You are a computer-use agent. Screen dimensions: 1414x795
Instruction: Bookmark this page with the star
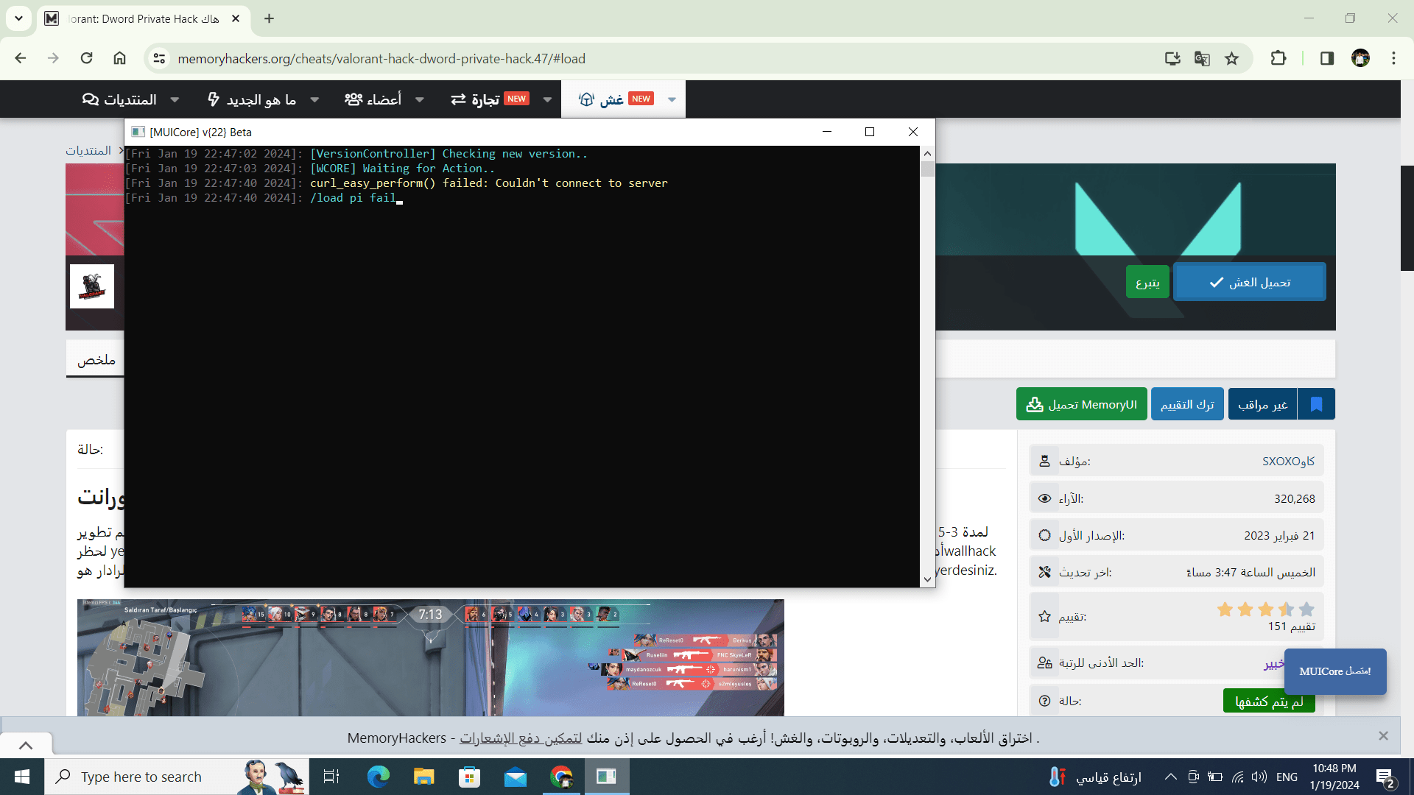pos(1231,58)
